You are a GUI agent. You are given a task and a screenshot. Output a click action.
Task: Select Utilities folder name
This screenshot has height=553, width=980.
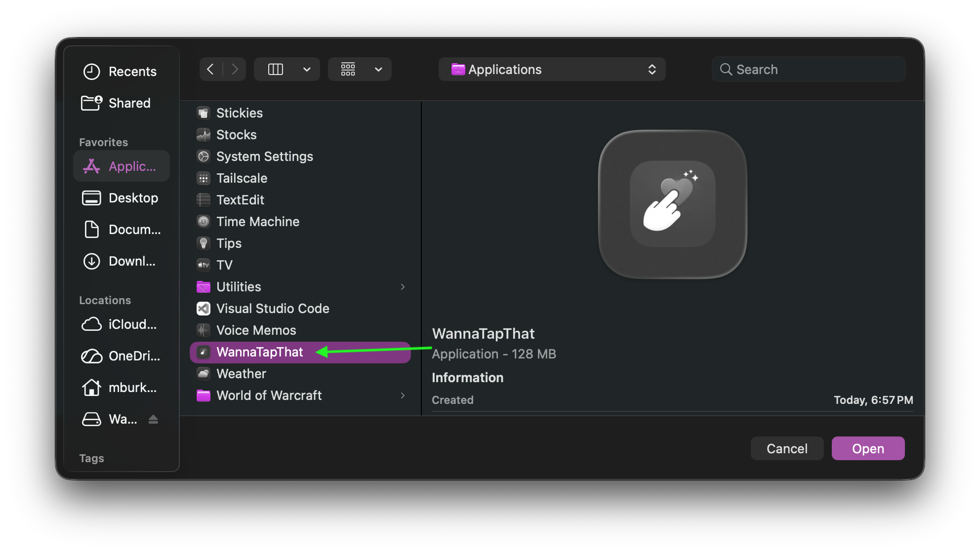coord(239,287)
